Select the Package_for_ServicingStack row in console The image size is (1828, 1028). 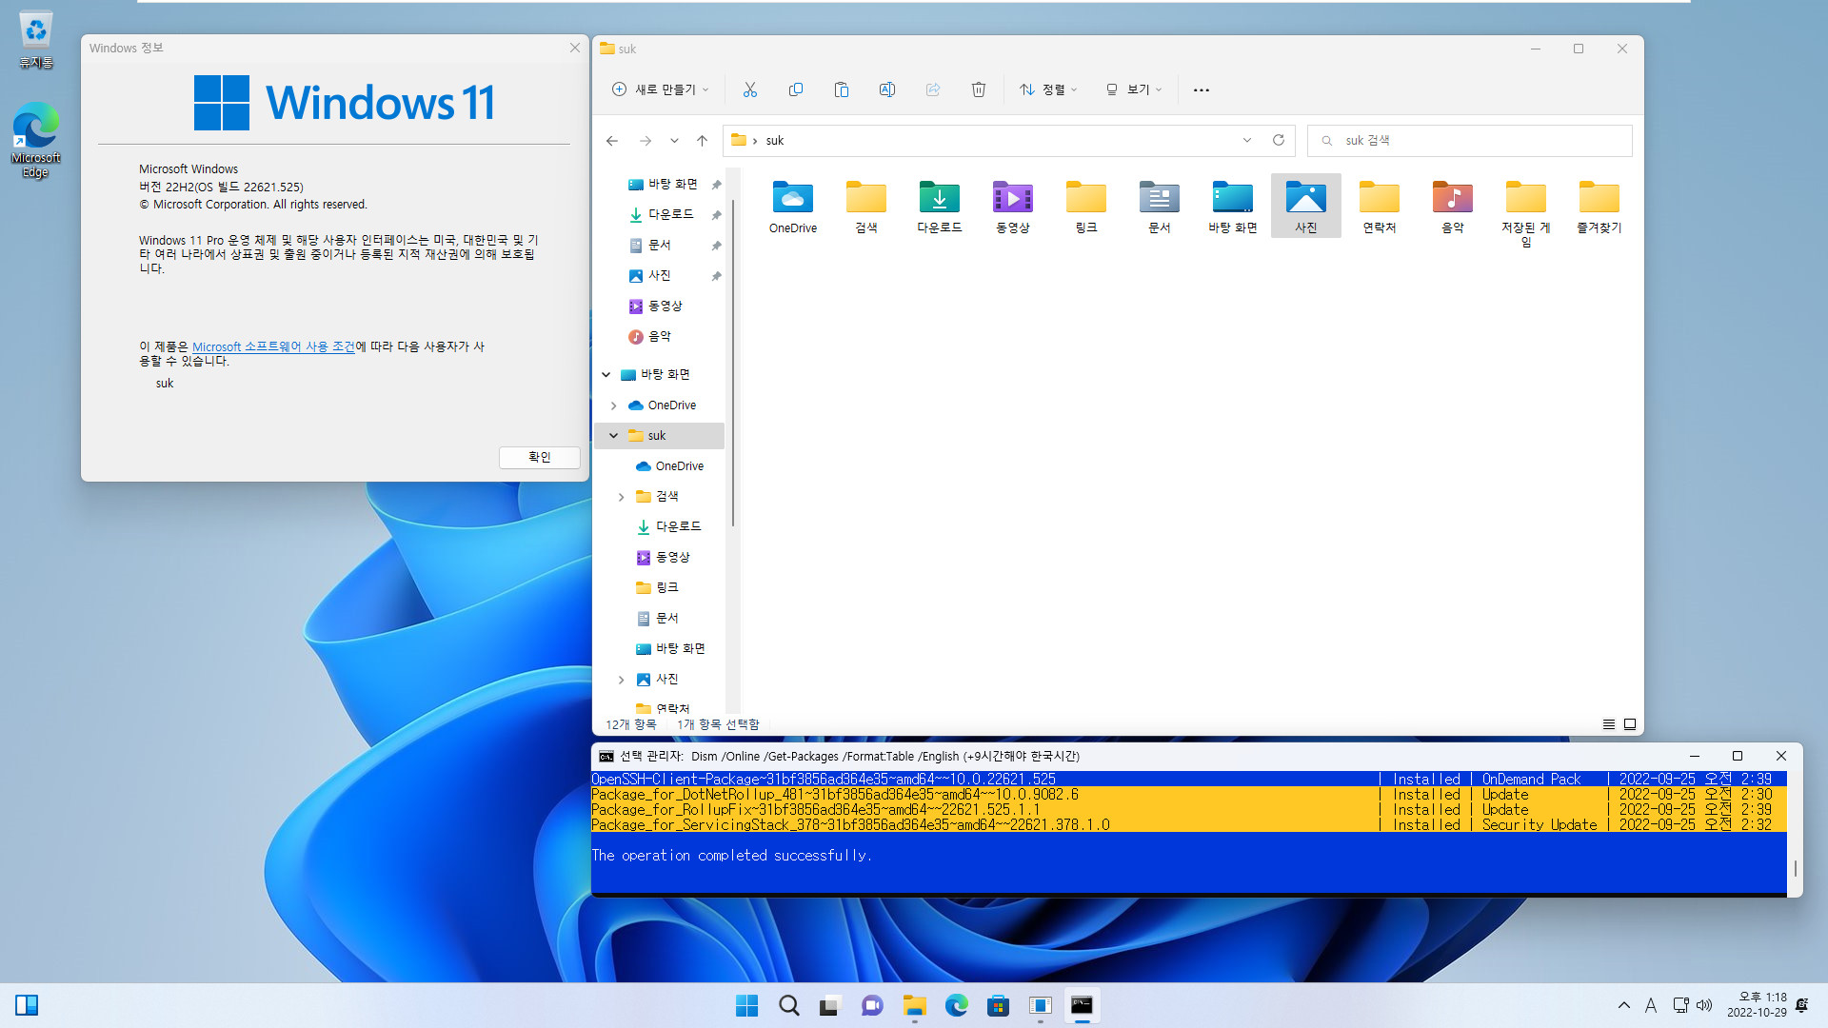pos(1188,824)
